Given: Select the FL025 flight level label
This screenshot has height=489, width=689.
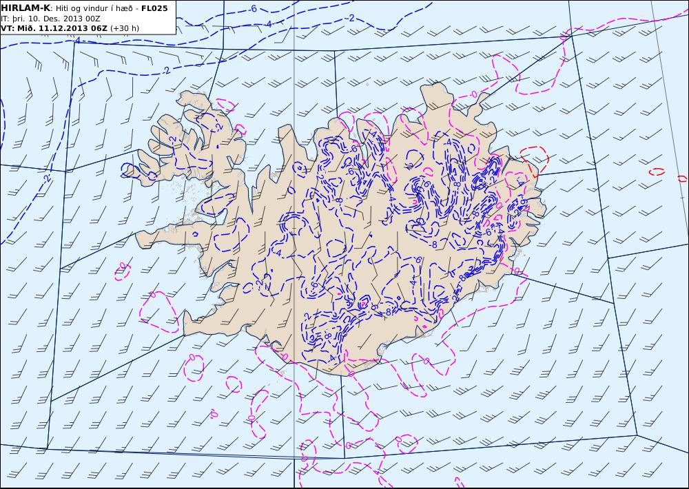Looking at the screenshot, I should [154, 8].
